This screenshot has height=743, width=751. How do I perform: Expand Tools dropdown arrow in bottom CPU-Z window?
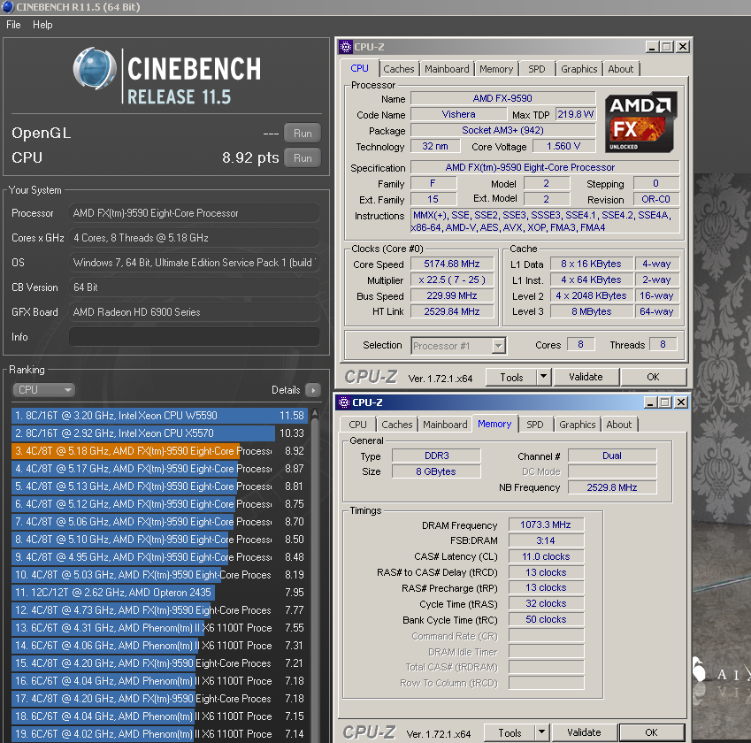click(x=541, y=733)
